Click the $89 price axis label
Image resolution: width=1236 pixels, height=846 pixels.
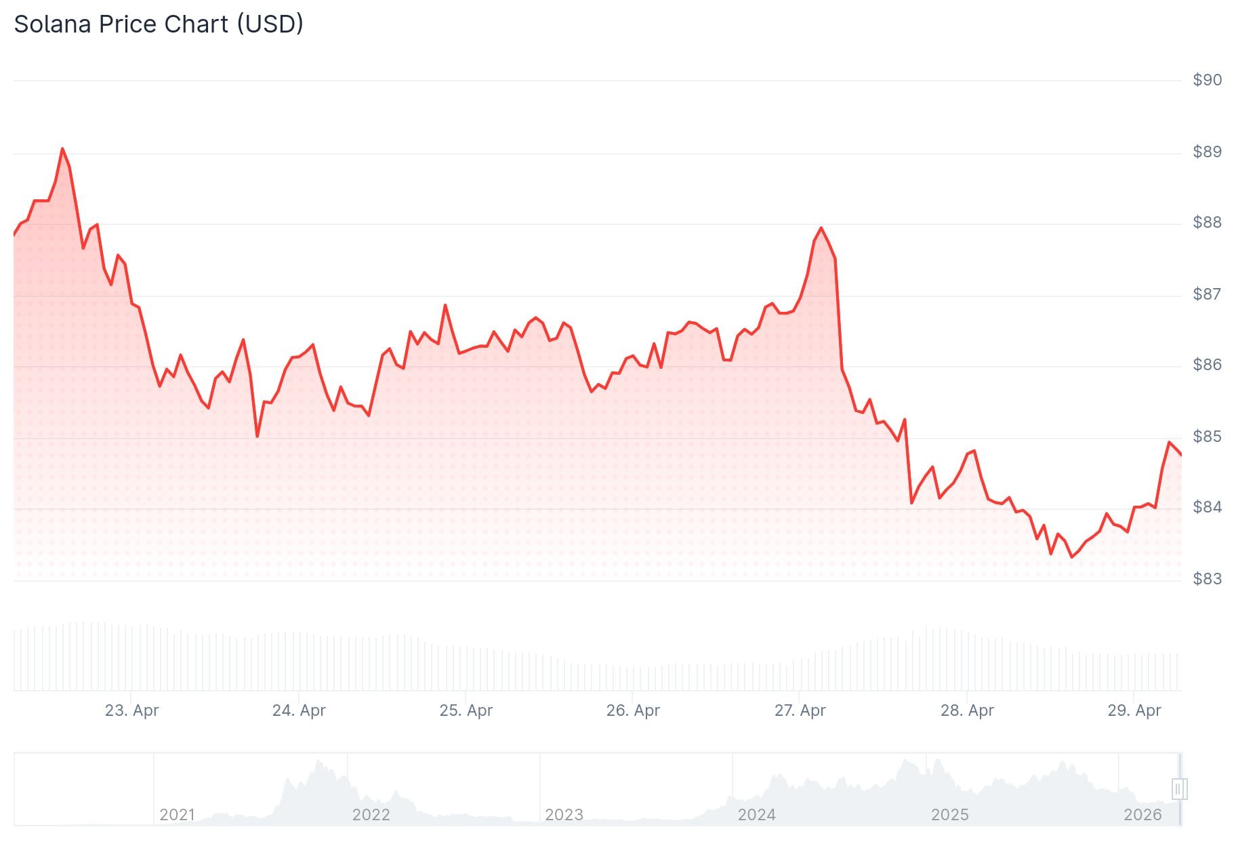click(x=1207, y=152)
